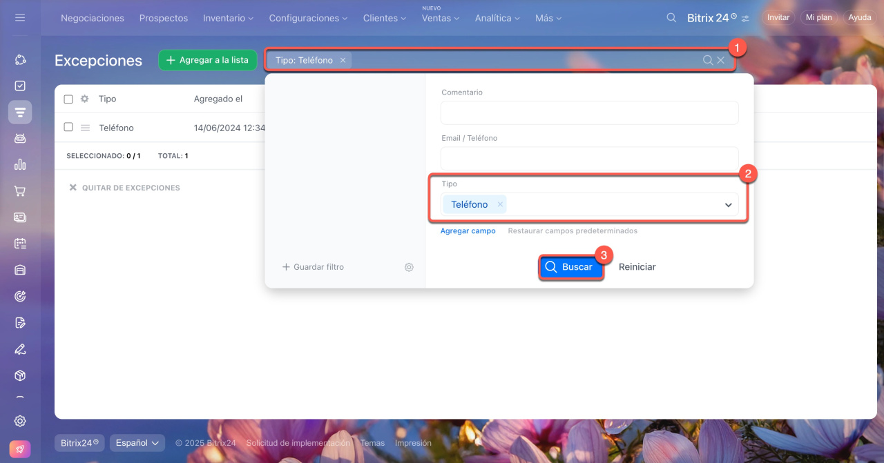Screen dimensions: 884x463
Task: Expand the Clientes menu
Action: 385,18
